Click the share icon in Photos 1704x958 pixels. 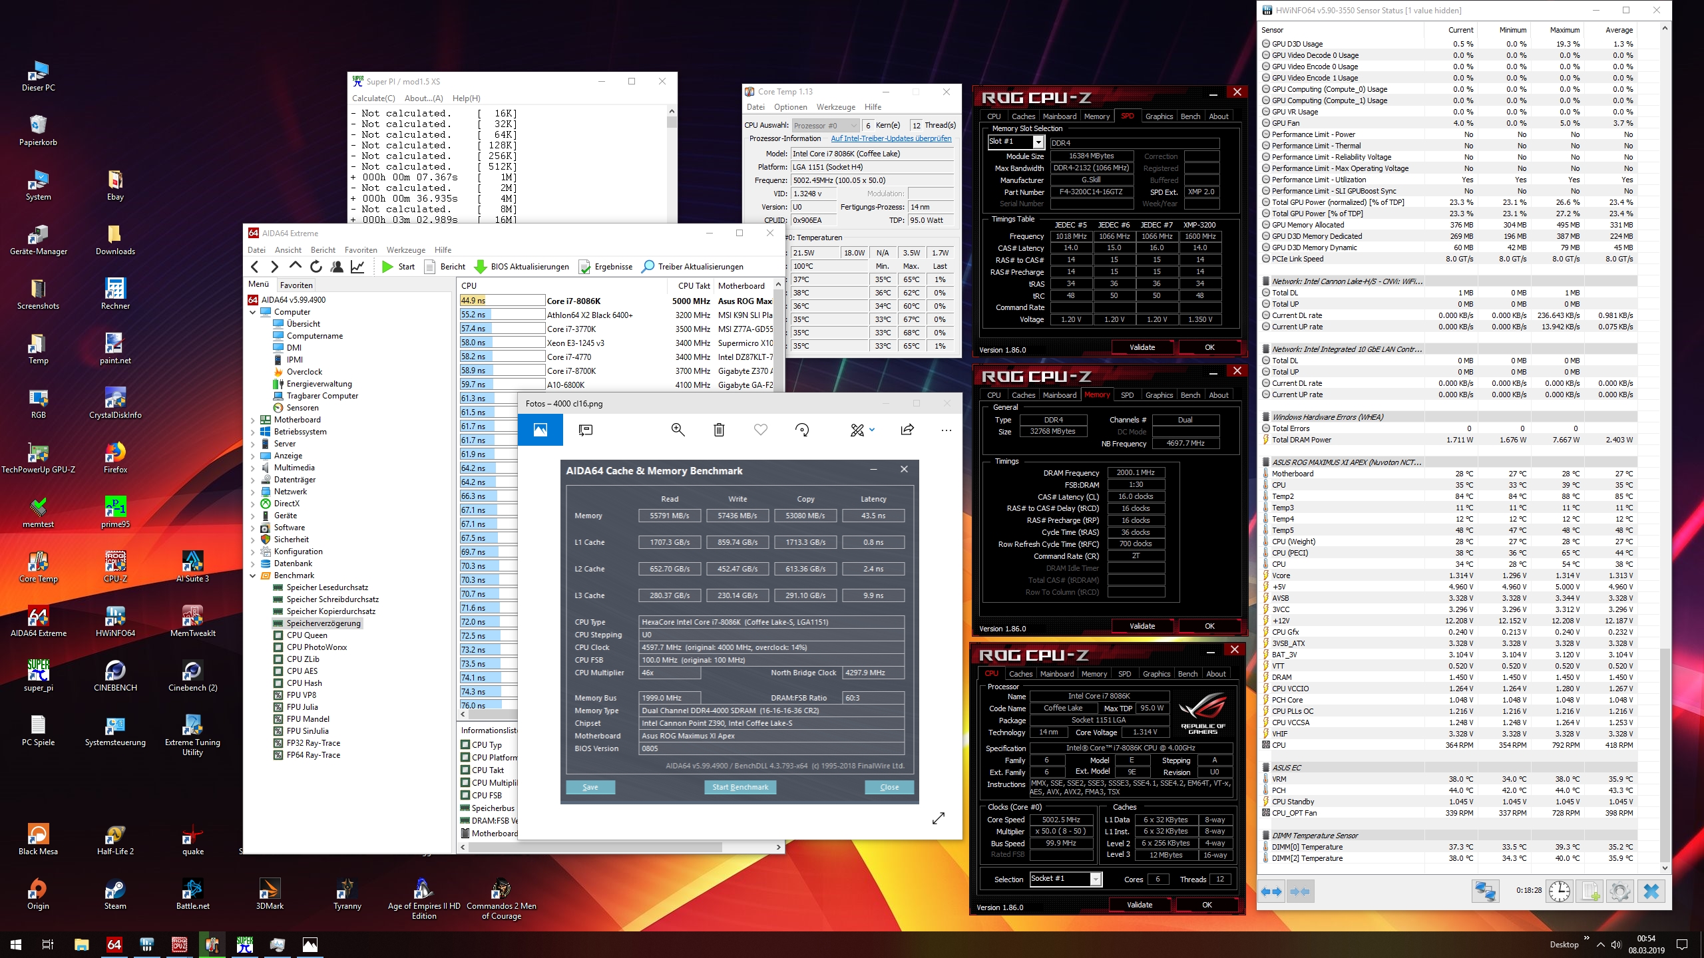tap(907, 430)
